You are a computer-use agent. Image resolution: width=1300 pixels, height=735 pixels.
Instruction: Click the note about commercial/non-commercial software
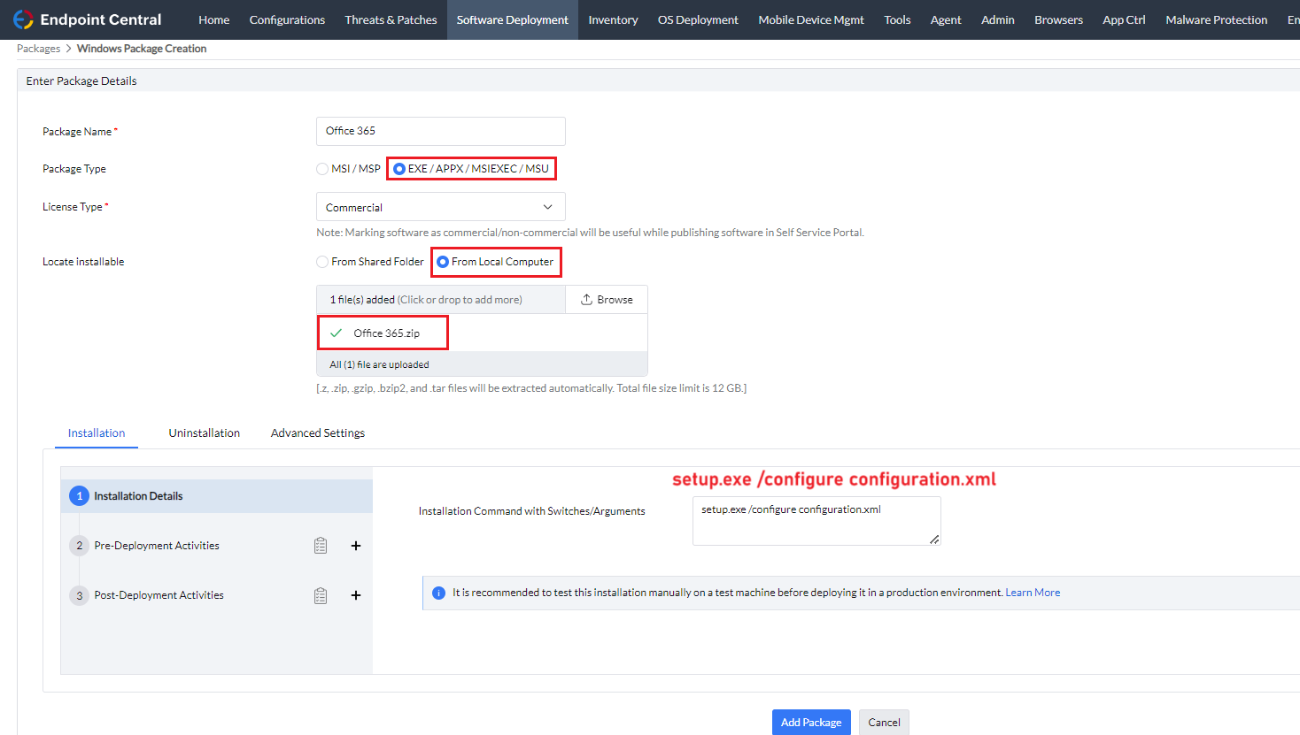[x=591, y=233]
